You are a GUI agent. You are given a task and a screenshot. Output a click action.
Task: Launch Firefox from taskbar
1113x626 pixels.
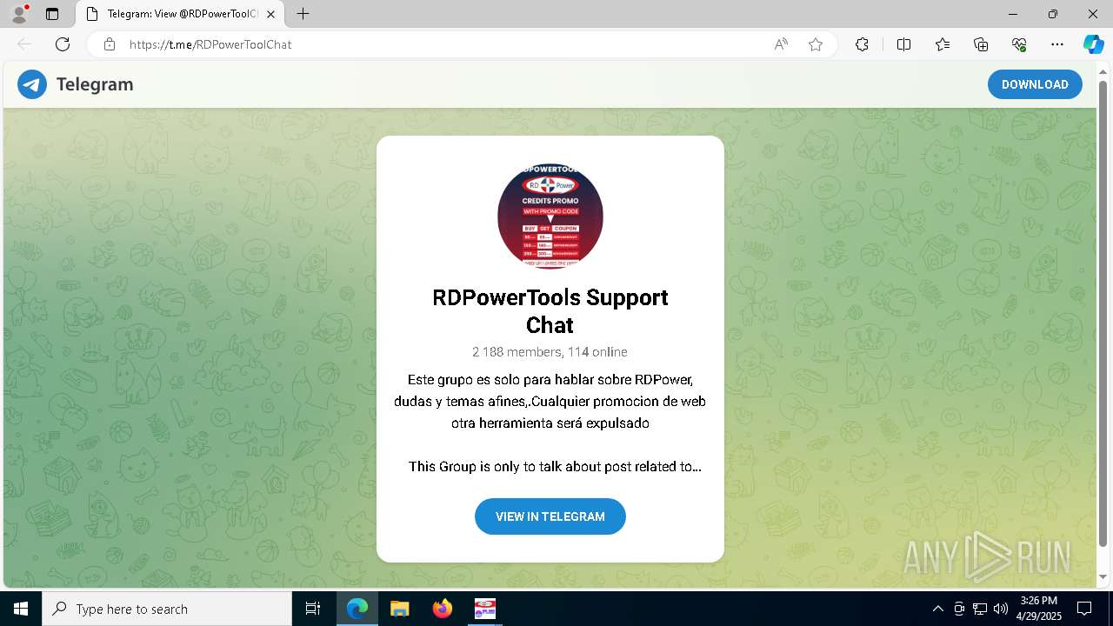tap(442, 609)
